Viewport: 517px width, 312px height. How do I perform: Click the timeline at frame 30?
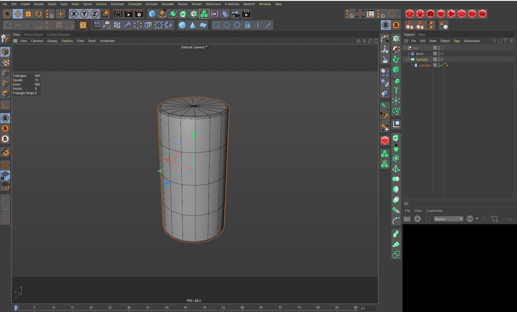pos(129,308)
